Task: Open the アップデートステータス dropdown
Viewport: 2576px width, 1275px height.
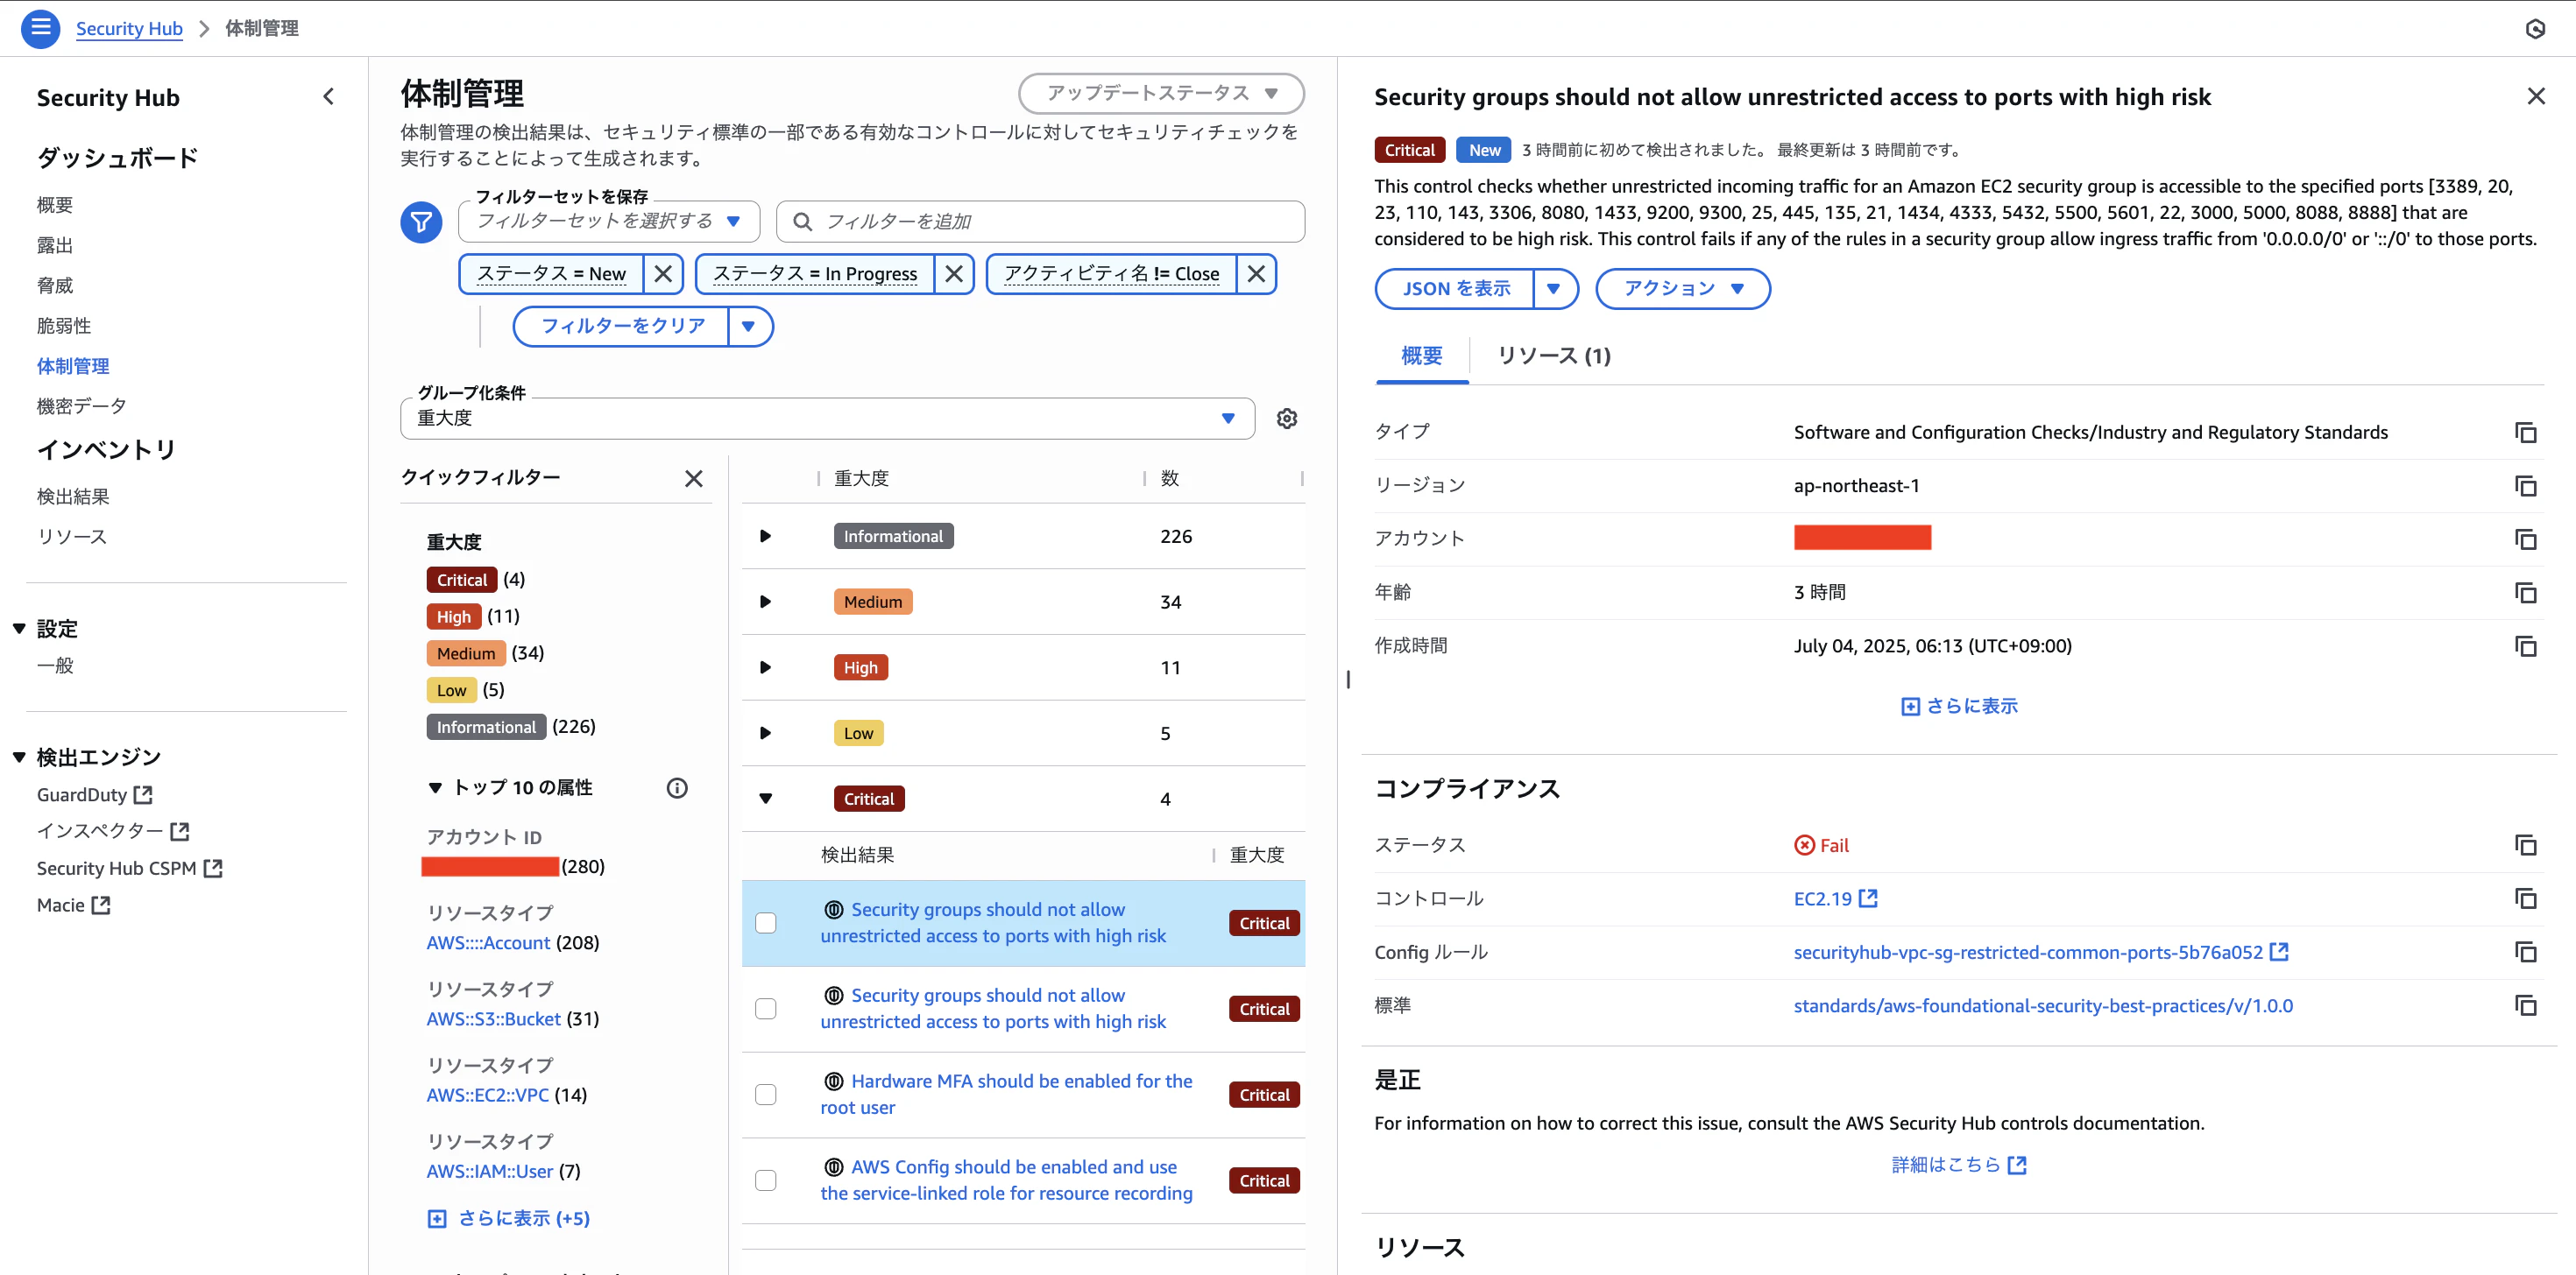Action: click(1161, 93)
